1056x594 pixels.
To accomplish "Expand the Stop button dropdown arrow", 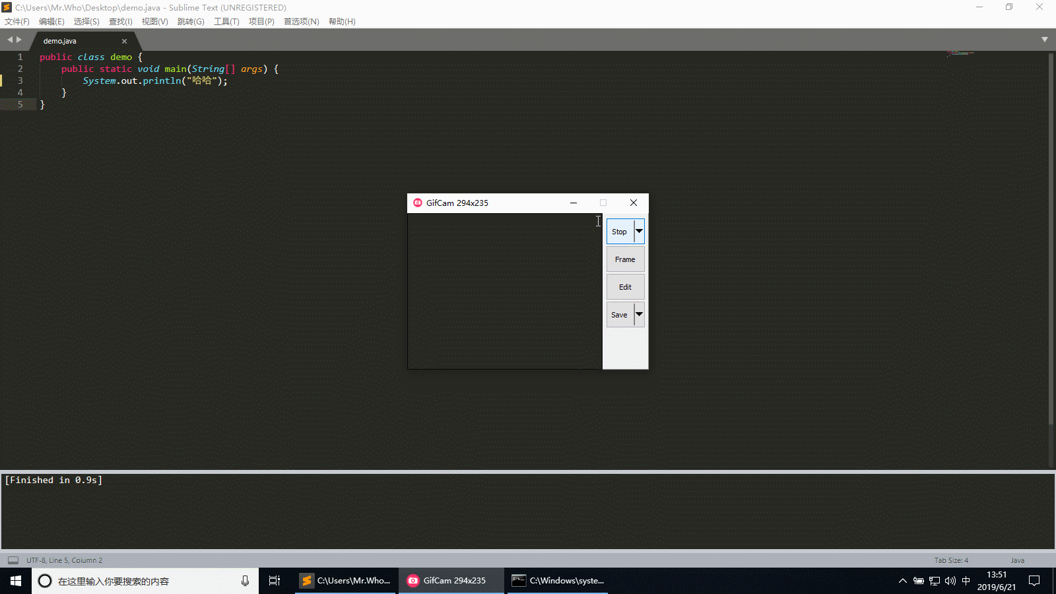I will pos(639,232).
